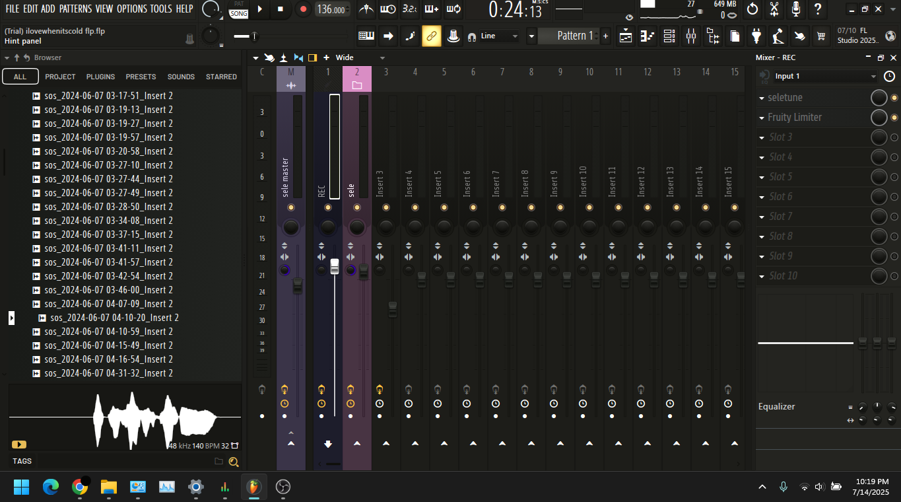The image size is (901, 502).
Task: Click the Insert 2 folder icon
Action: click(357, 86)
